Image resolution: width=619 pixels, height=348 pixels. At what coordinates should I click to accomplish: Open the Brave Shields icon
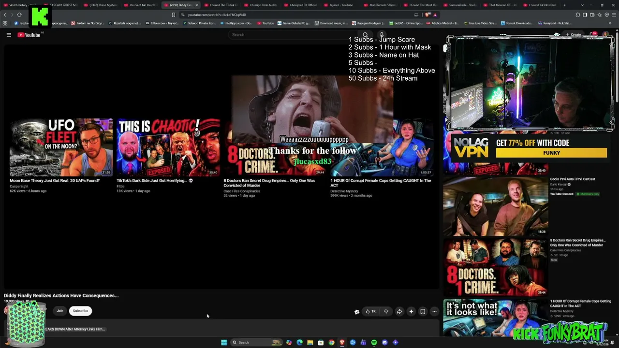click(427, 14)
